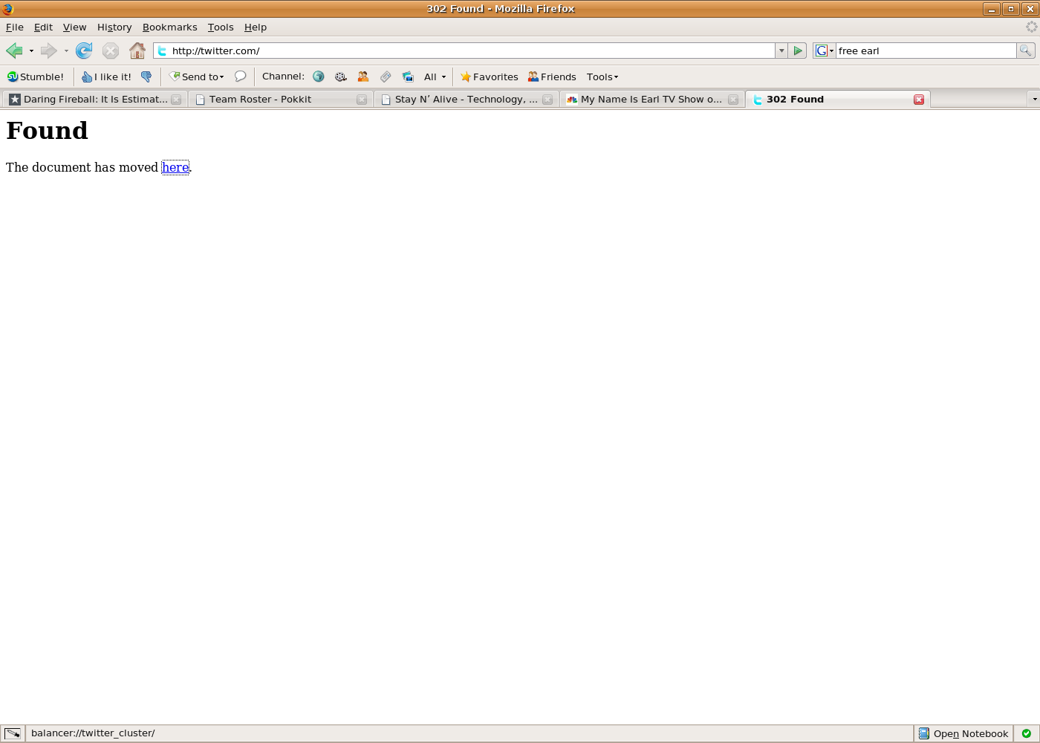Go to the Home page
1040x743 pixels.
tap(137, 51)
